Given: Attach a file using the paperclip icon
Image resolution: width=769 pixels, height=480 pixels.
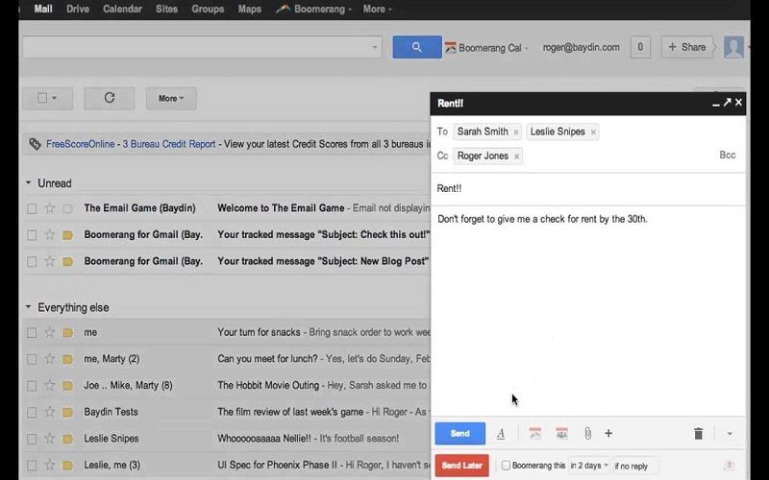Looking at the screenshot, I should click(587, 433).
